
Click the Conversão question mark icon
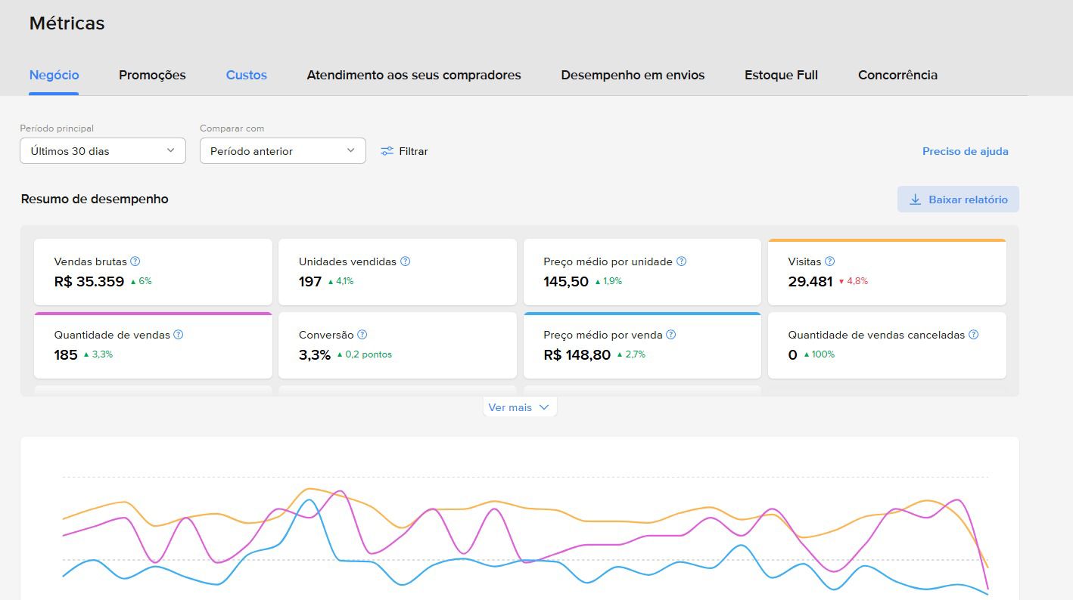tap(362, 334)
